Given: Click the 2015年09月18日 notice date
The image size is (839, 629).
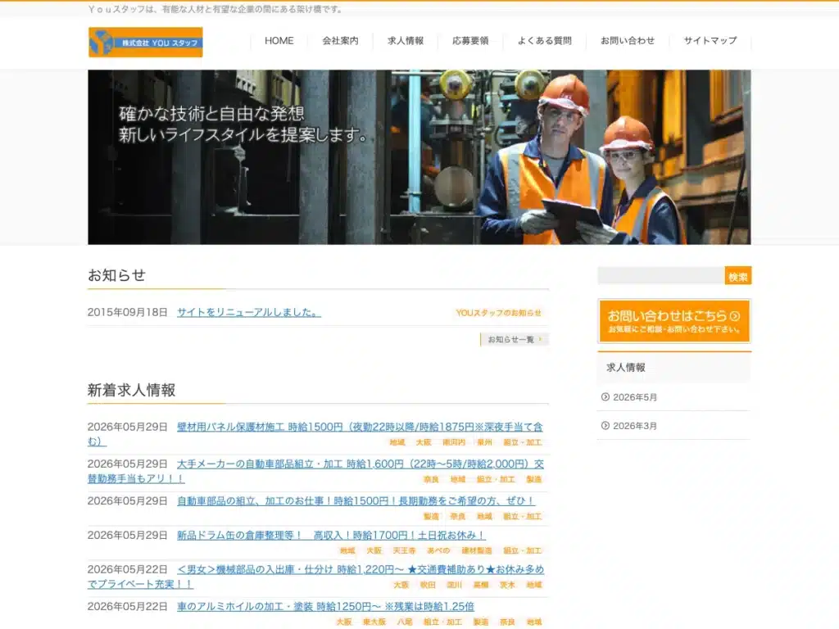Looking at the screenshot, I should 128,312.
